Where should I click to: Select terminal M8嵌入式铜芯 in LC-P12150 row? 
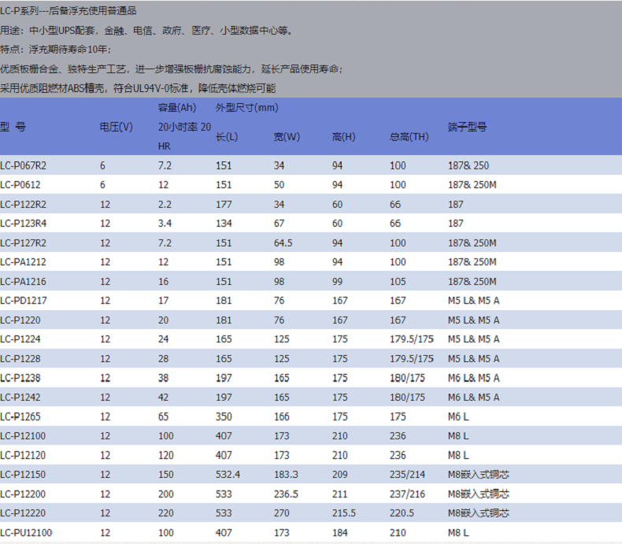click(479, 475)
